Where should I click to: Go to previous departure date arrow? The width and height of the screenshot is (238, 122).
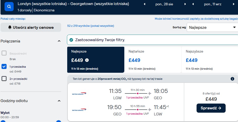144,4
